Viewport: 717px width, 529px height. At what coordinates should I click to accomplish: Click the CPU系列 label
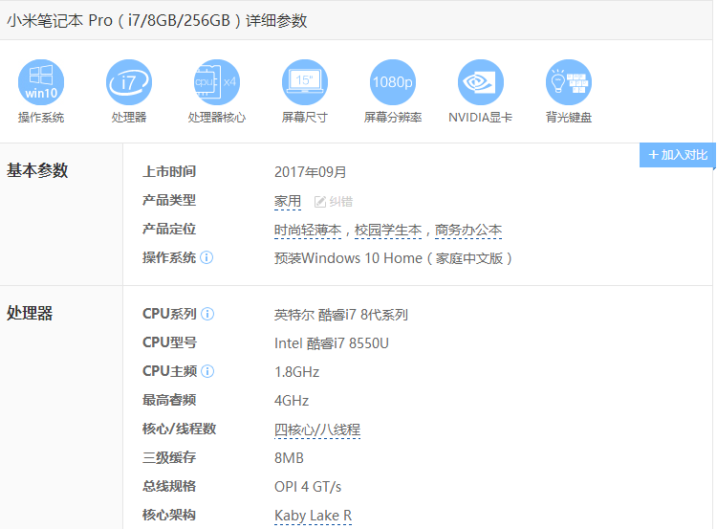tap(169, 314)
